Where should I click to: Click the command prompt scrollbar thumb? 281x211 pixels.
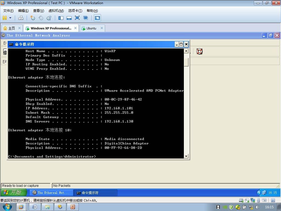186,62
